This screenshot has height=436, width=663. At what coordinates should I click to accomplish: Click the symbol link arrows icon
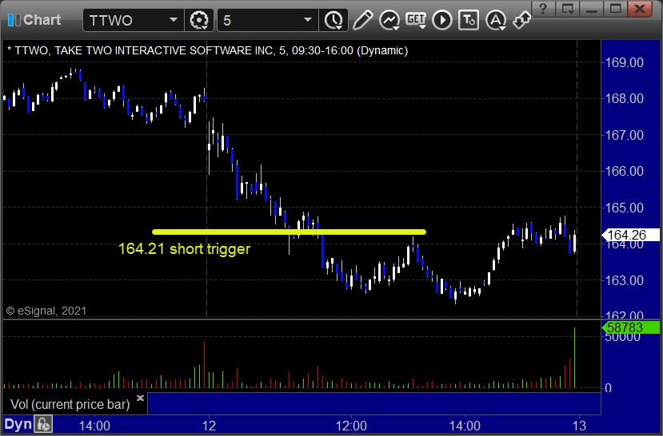[x=521, y=20]
